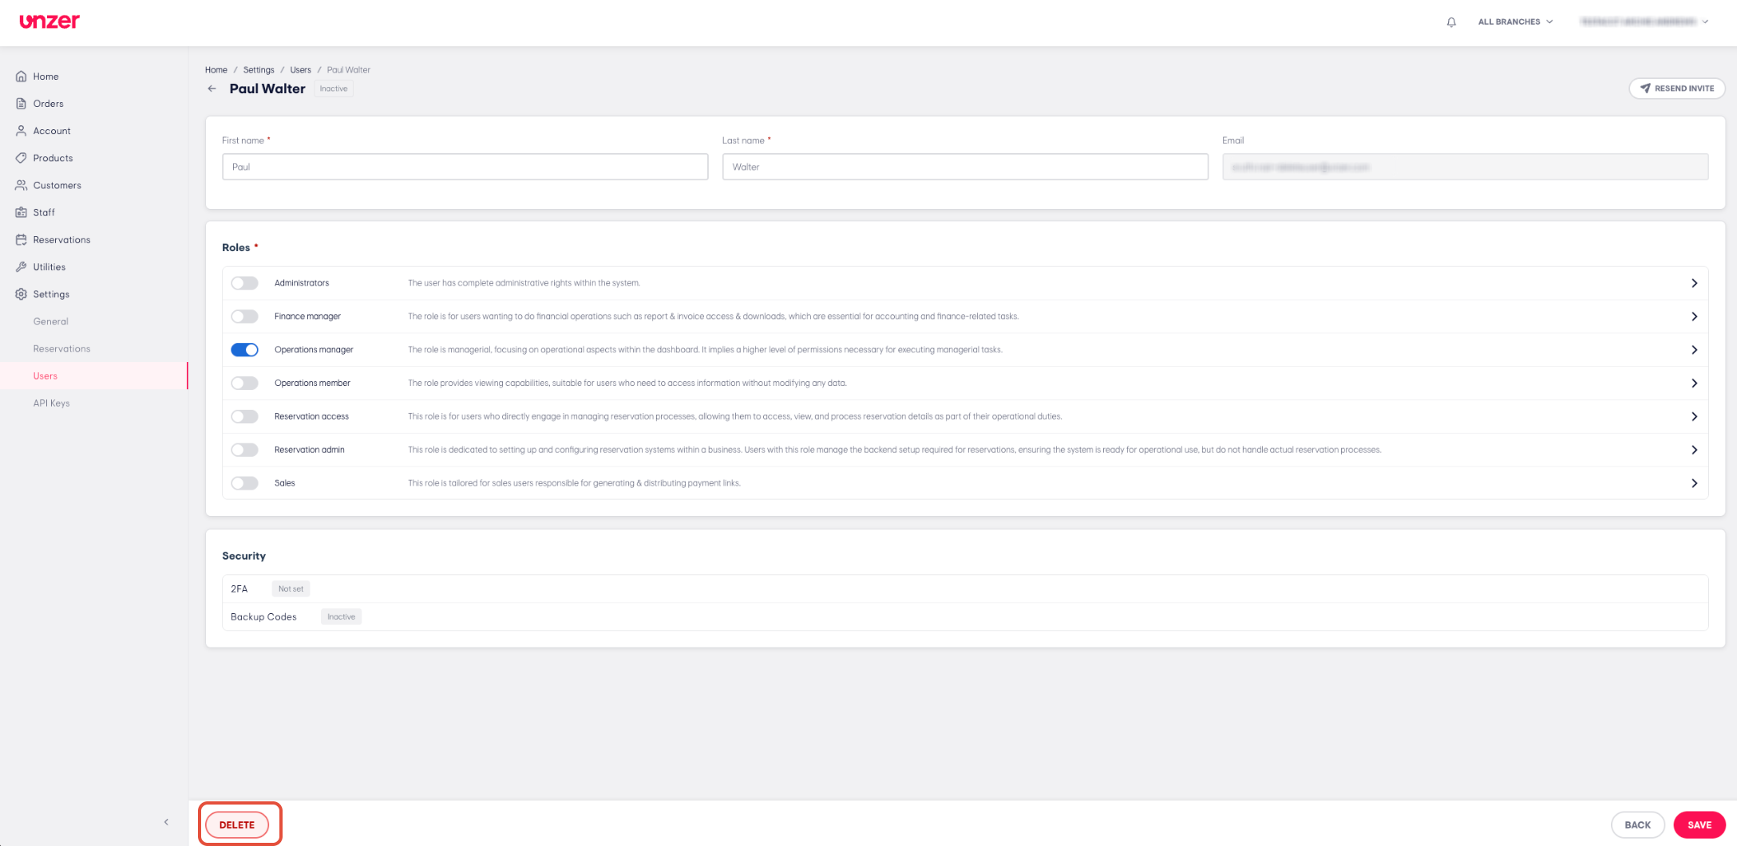Screen dimensions: 1737x846
Task: Disable the Operations manager role toggle
Action: 244,350
